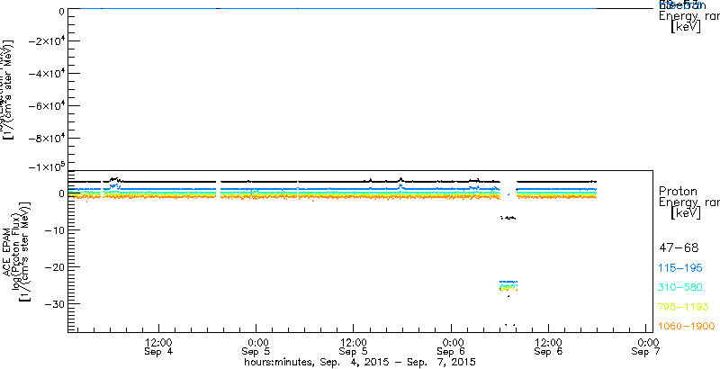720x369 pixels.
Task: Click the -2×10^4 tick label on upper axis
Action: click(x=46, y=40)
